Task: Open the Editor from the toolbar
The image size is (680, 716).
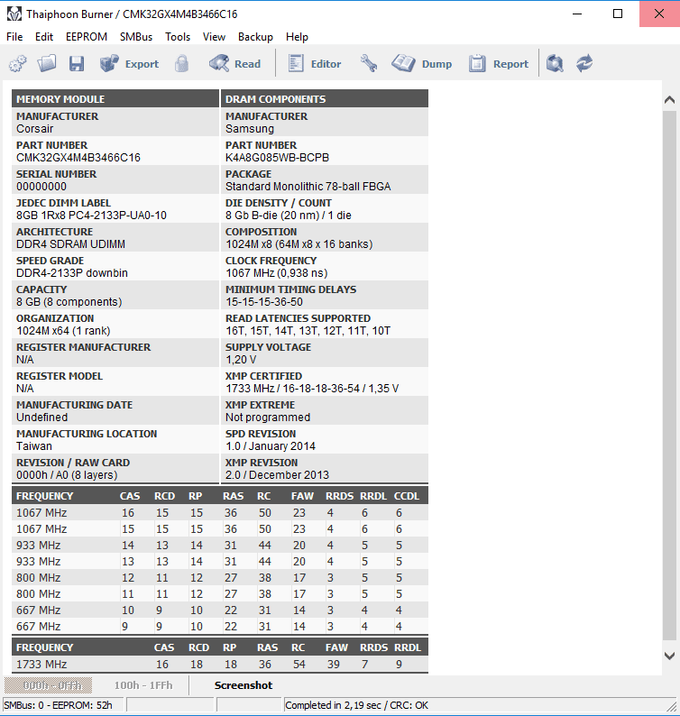Action: (315, 63)
